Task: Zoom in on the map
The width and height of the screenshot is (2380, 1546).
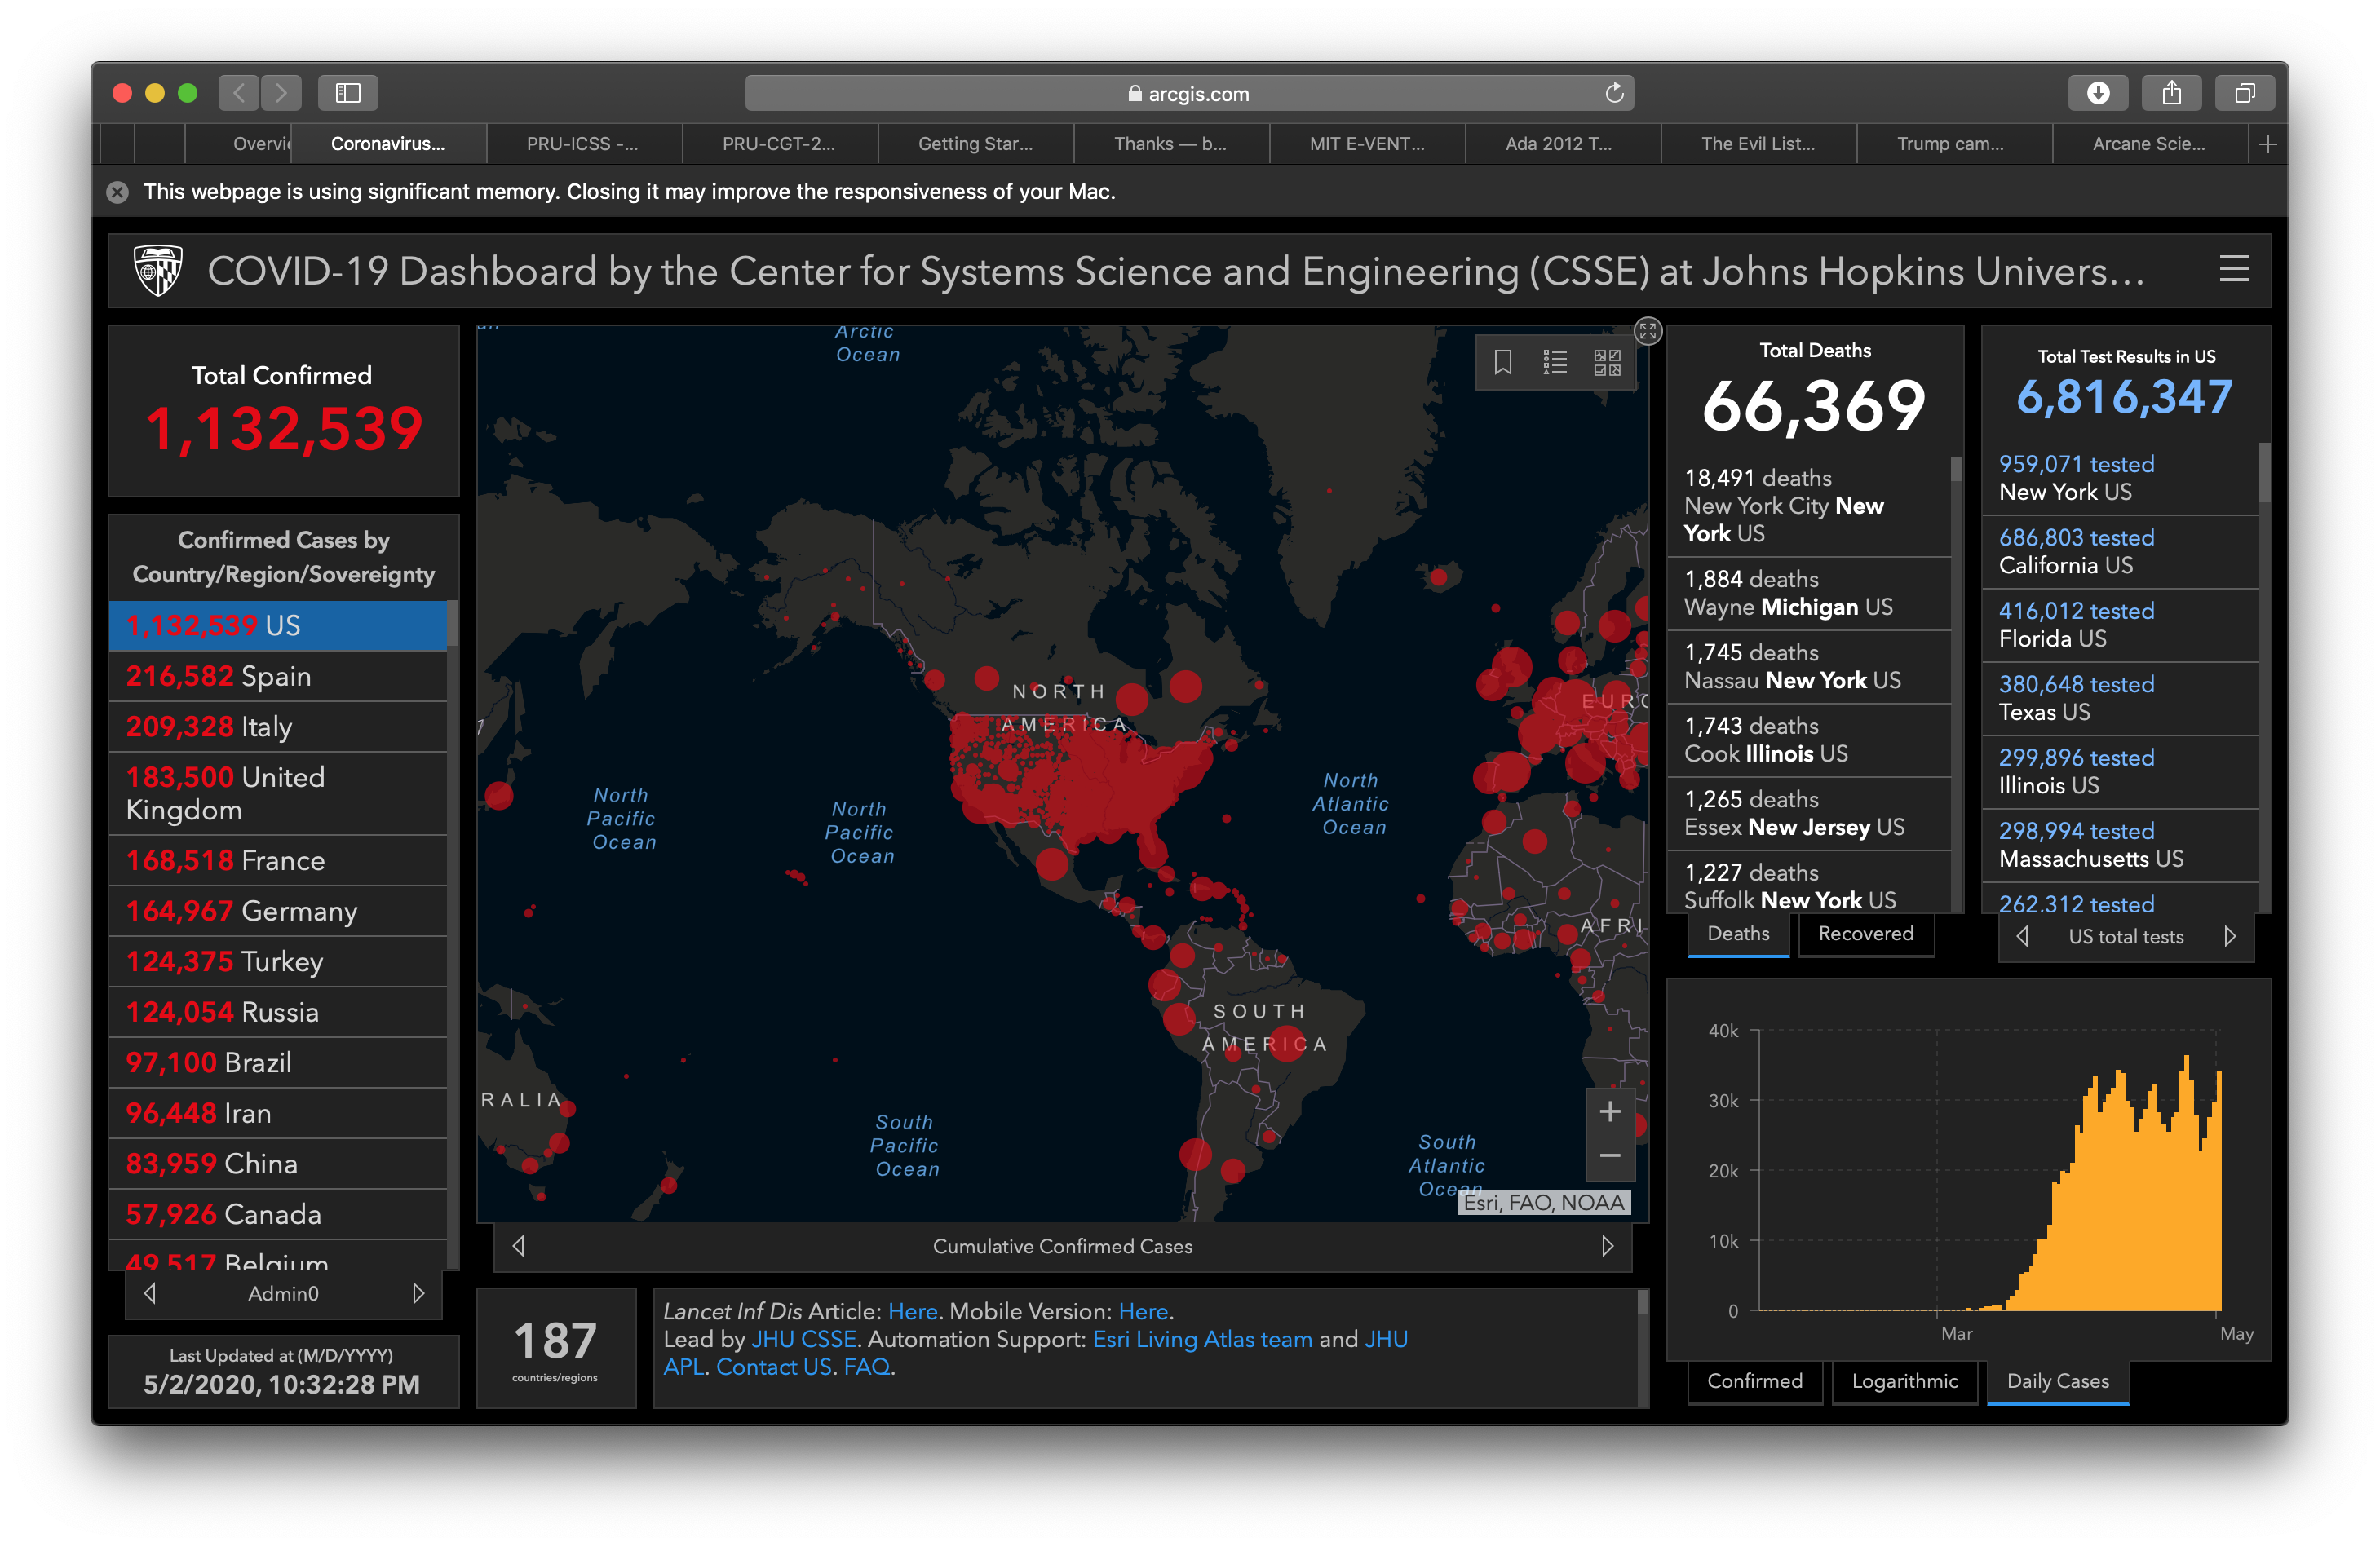Action: (1610, 1111)
